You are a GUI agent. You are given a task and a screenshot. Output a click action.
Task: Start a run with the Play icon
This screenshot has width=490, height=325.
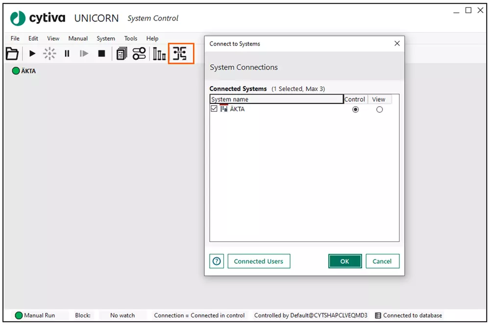pos(31,53)
